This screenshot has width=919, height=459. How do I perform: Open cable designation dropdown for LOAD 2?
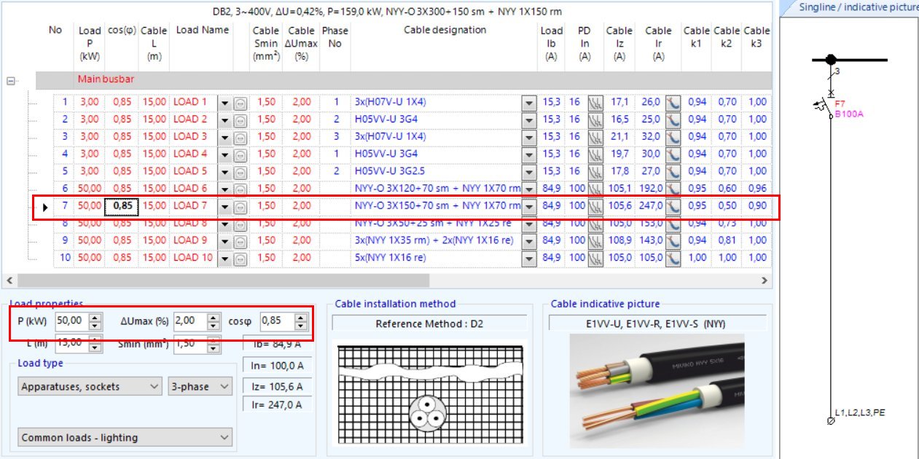[529, 120]
